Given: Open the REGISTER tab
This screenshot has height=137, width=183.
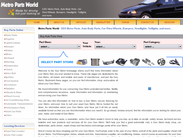Looking at the screenshot, I should [x=169, y=22].
